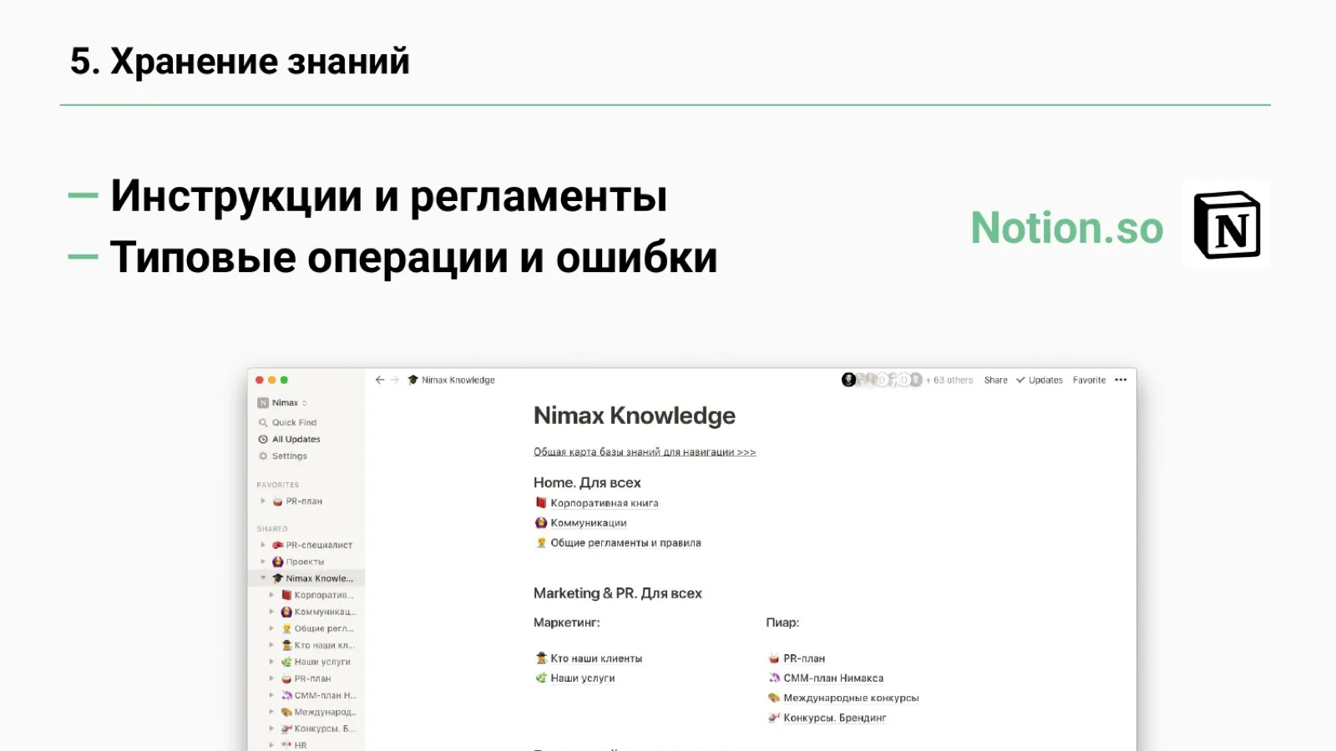Open the Корпоративная книга page link
This screenshot has height=751, width=1336.
pos(605,502)
